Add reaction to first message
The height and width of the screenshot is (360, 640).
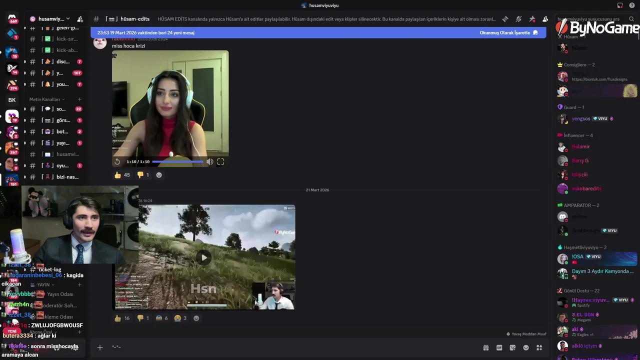click(x=159, y=175)
